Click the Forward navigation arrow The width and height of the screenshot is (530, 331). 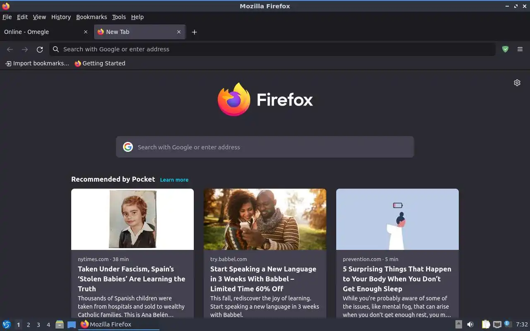[25, 49]
